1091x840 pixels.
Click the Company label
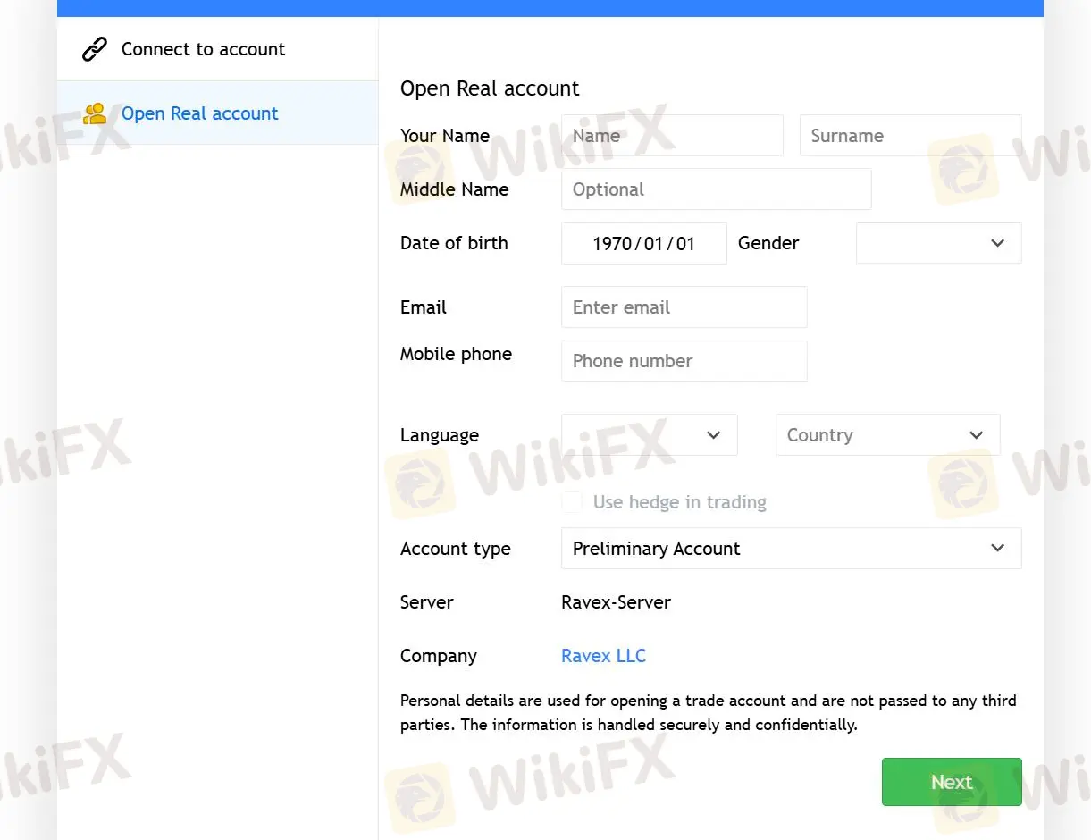(439, 656)
